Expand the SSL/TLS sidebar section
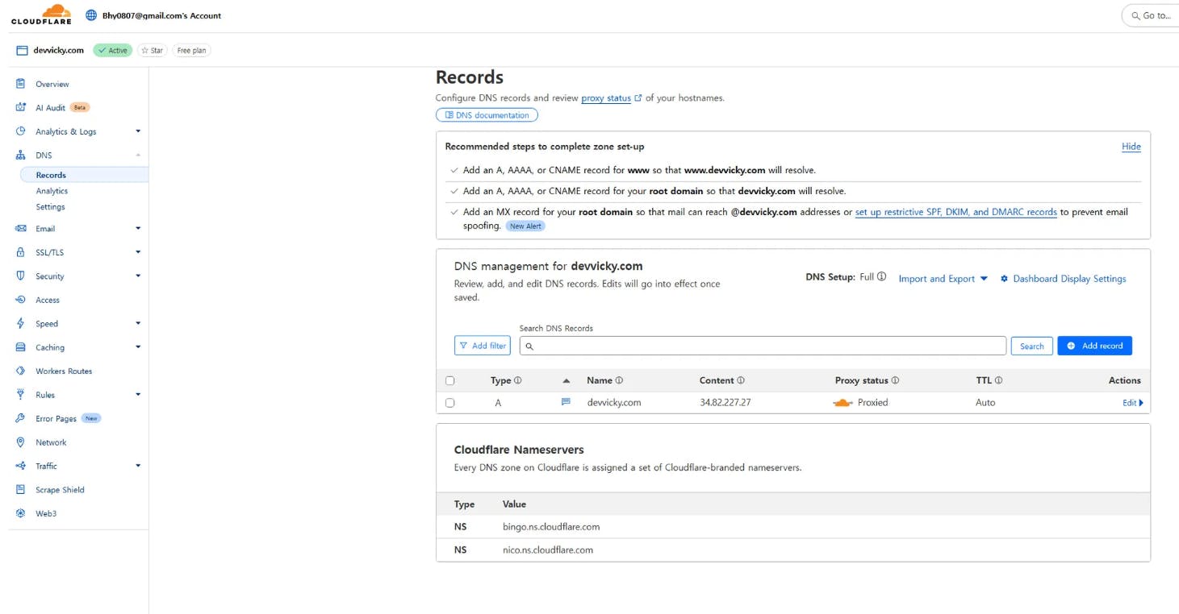This screenshot has width=1179, height=614. (138, 252)
